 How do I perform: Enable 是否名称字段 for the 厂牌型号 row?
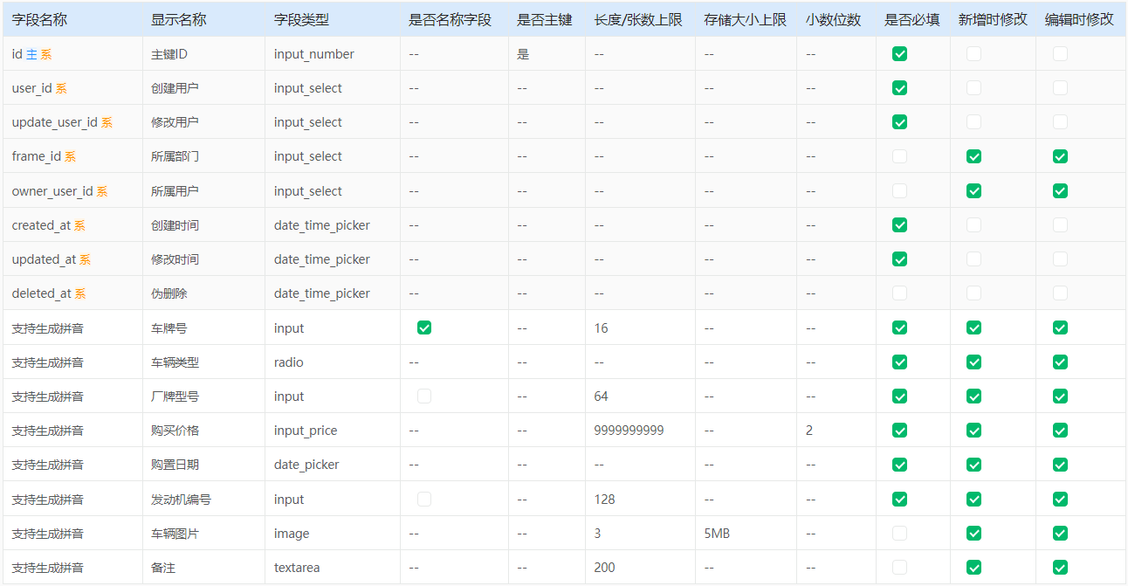[x=424, y=396]
